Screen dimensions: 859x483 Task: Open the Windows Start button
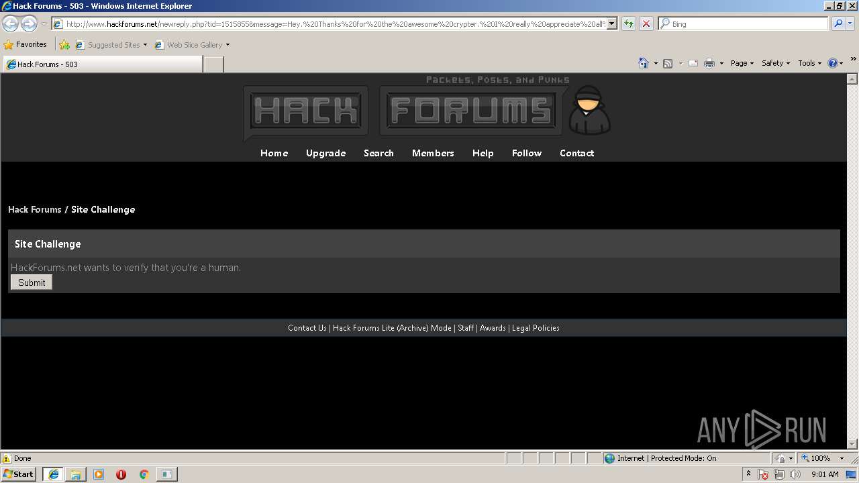(18, 474)
